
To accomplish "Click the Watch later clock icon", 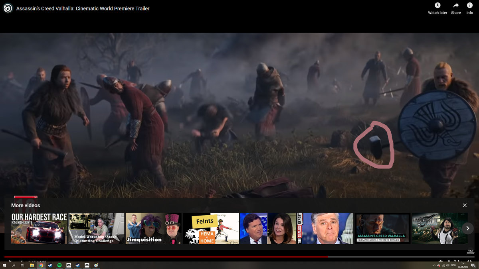I will [437, 5].
